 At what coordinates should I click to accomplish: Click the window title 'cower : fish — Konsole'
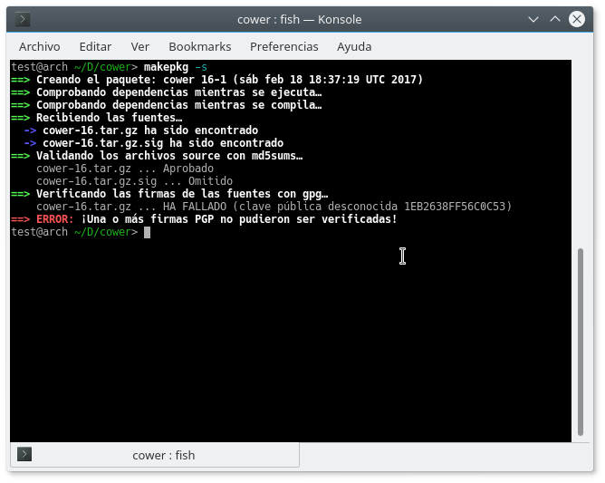300,19
